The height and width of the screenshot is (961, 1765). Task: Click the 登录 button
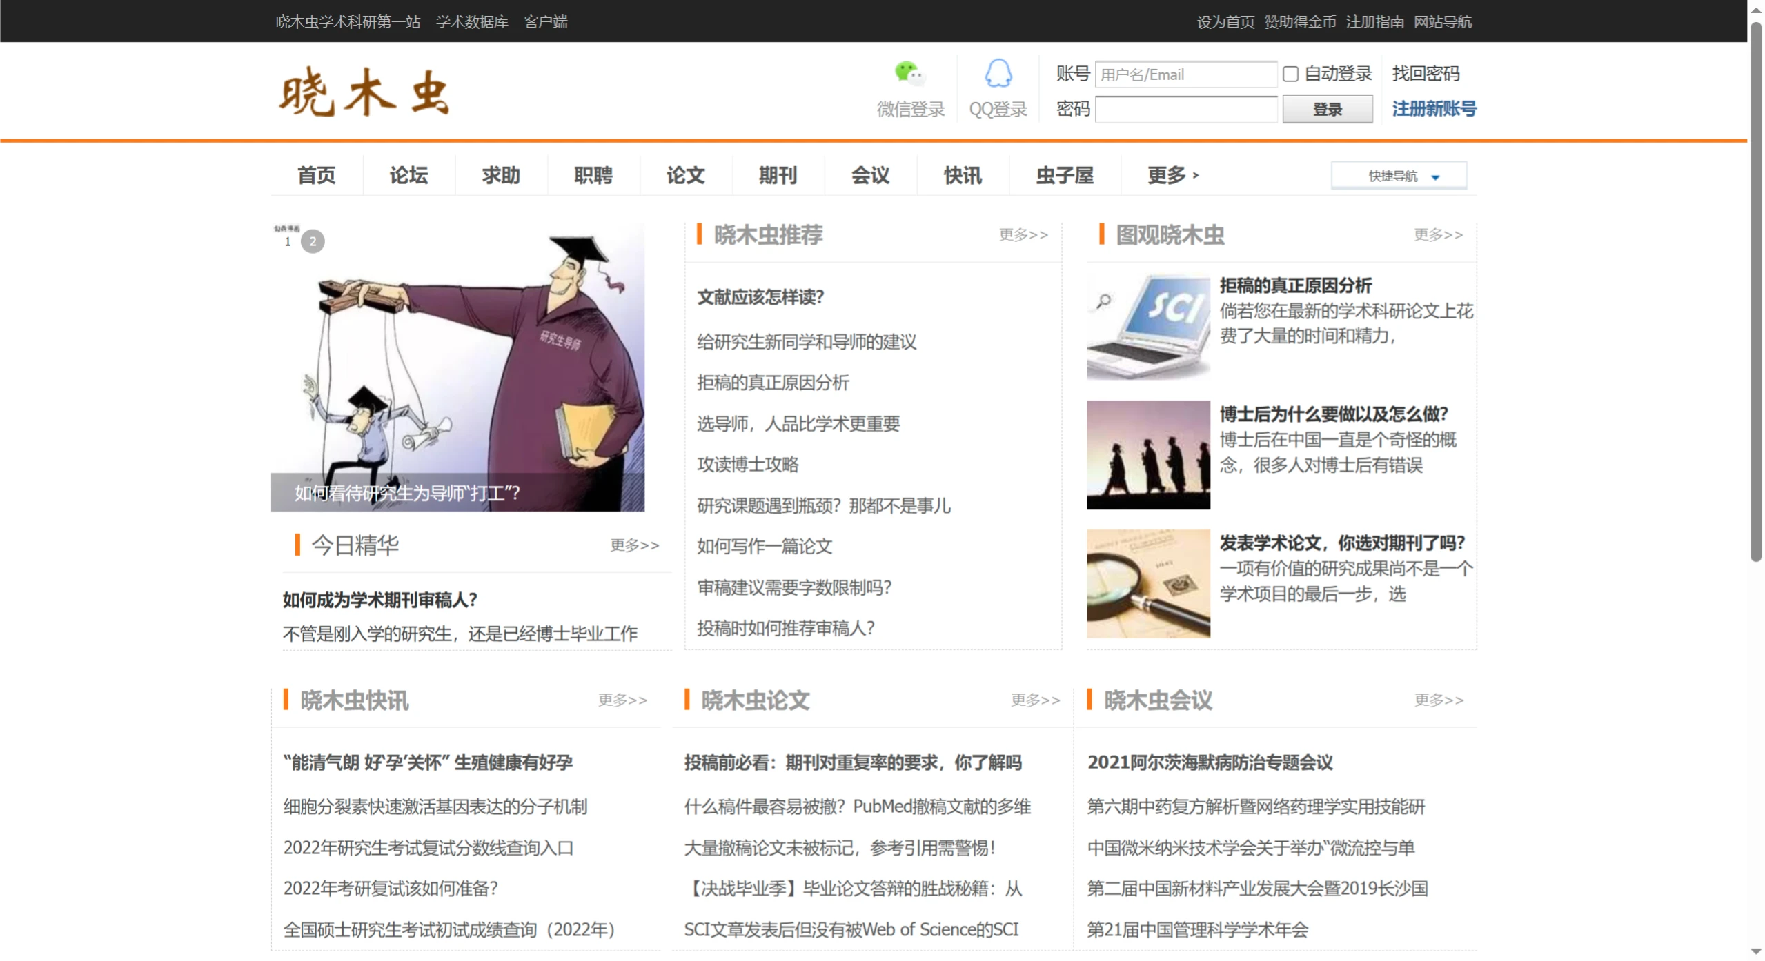[1327, 109]
